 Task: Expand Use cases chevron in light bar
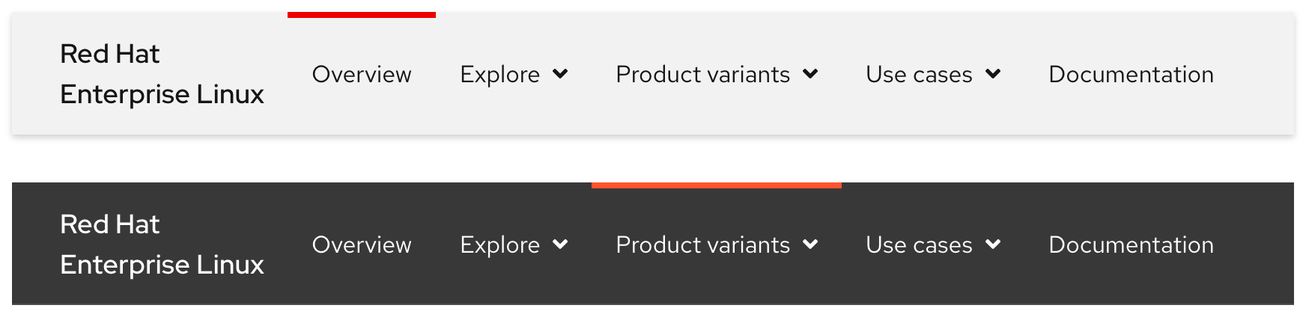(993, 74)
